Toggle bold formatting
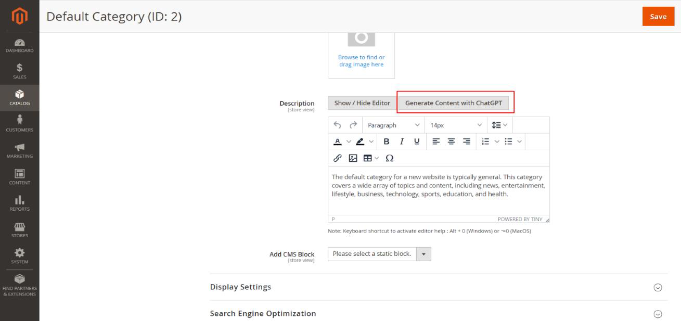 (387, 142)
